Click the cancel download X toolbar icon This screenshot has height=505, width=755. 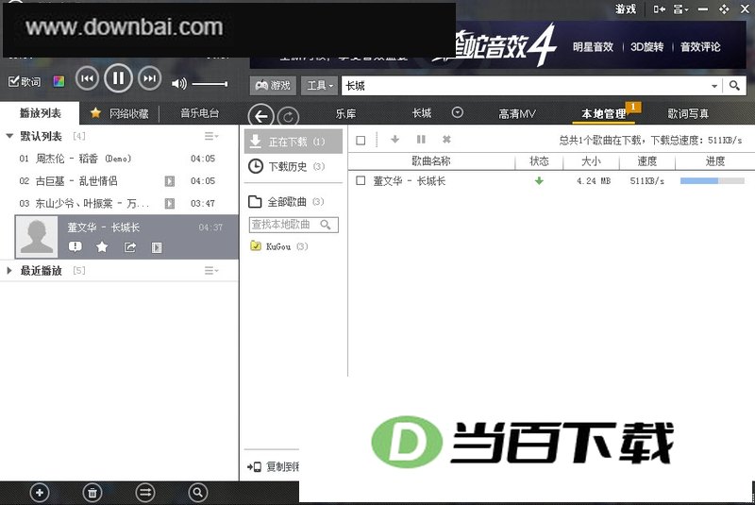tap(446, 139)
